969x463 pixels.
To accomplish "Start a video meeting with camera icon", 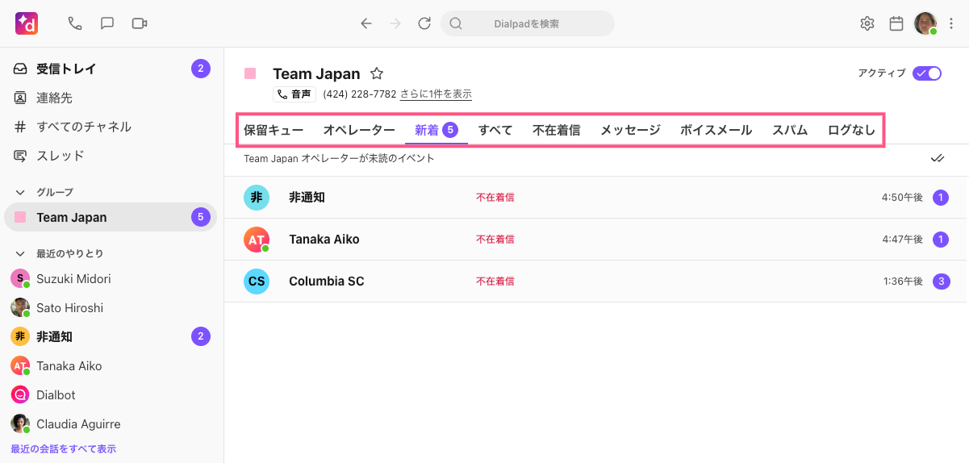I will [x=140, y=23].
